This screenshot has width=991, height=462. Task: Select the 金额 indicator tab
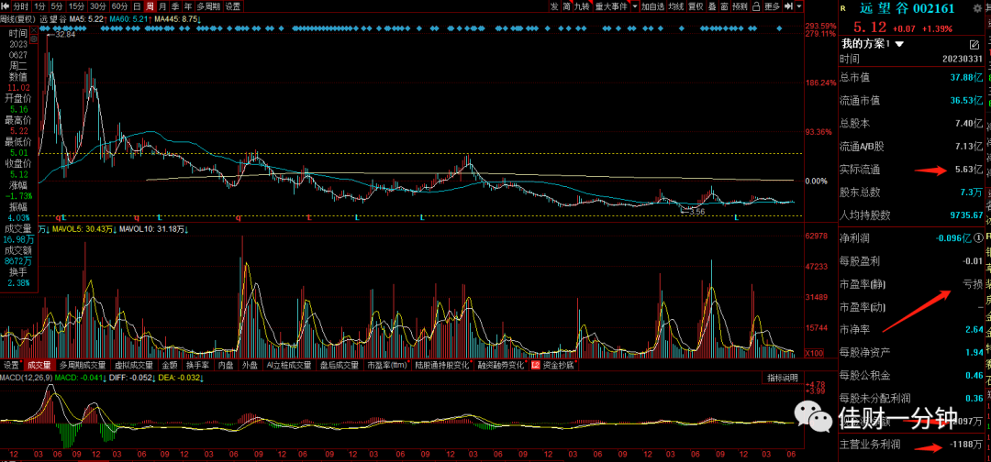pyautogui.click(x=170, y=365)
